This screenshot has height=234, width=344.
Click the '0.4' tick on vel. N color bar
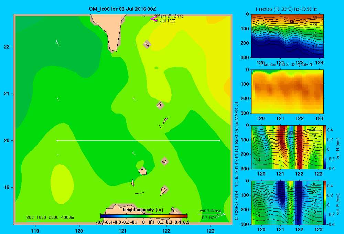coord(330,130)
